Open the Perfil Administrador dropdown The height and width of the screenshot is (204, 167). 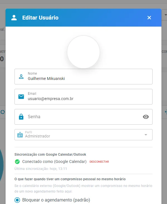(83, 135)
